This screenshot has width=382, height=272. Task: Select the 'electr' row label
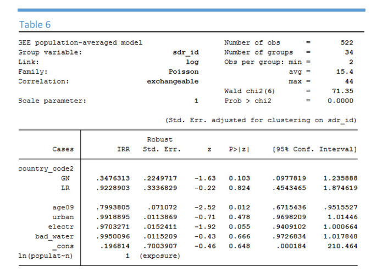point(61,227)
